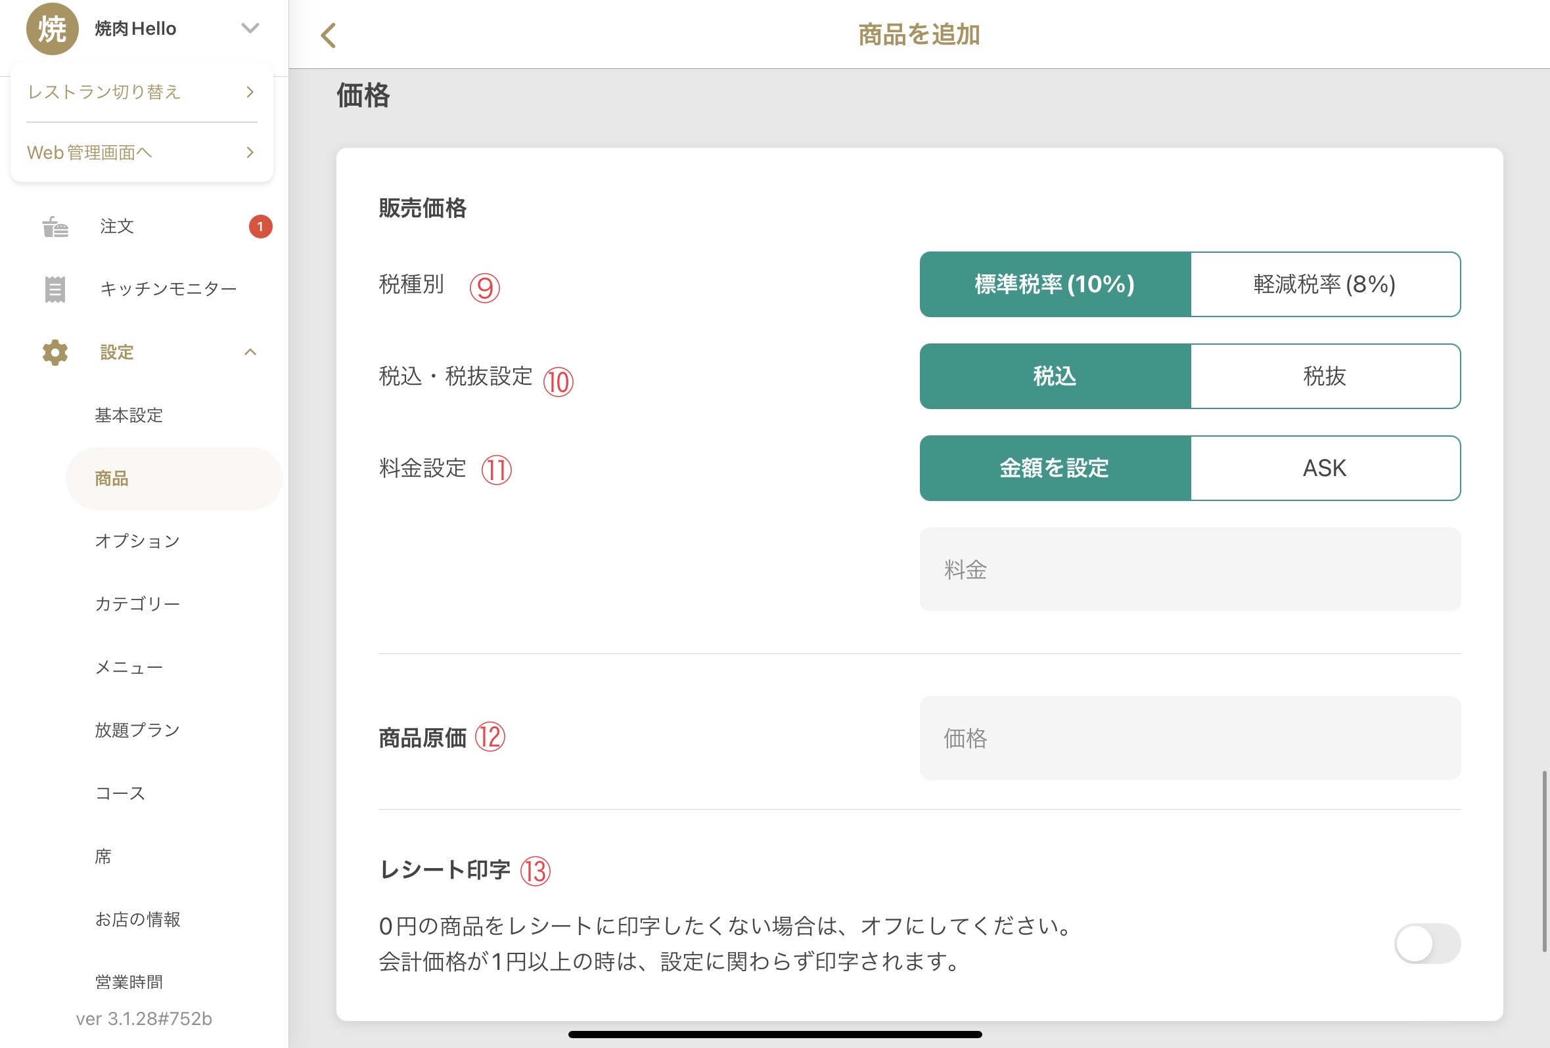Open カテゴリー settings

137,604
